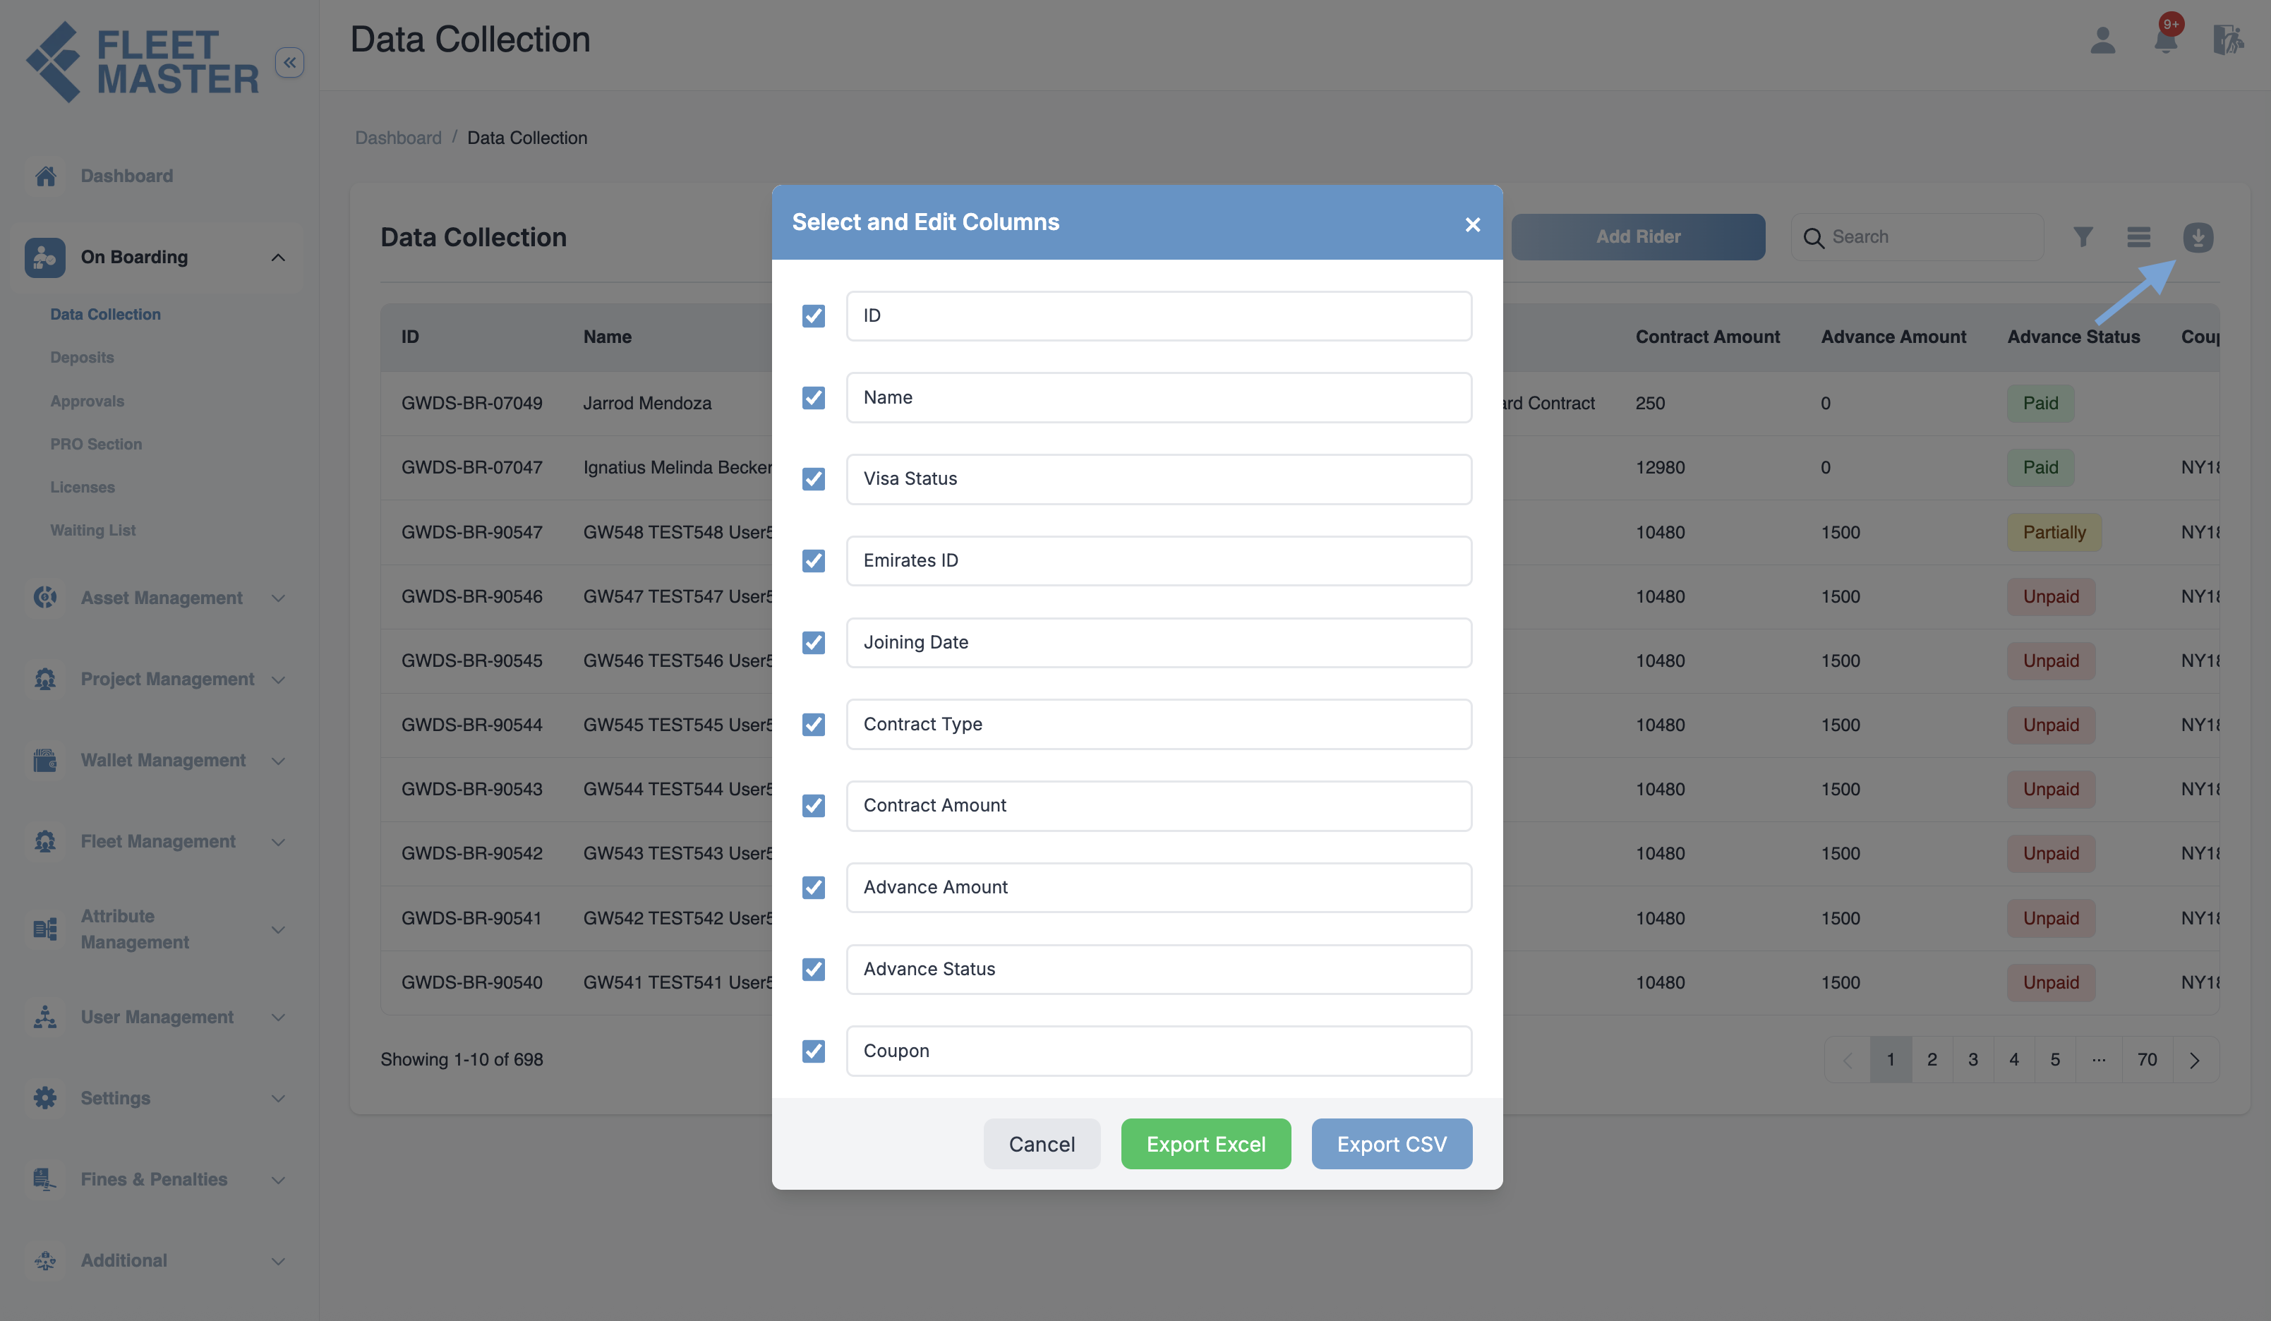Viewport: 2271px width, 1321px height.
Task: Expand Project Management chevron
Action: [x=279, y=680]
